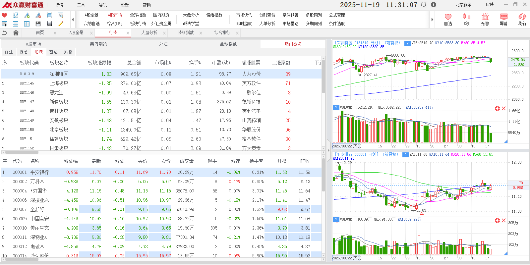Open the 预警 alarm bell icon

pos(485,19)
